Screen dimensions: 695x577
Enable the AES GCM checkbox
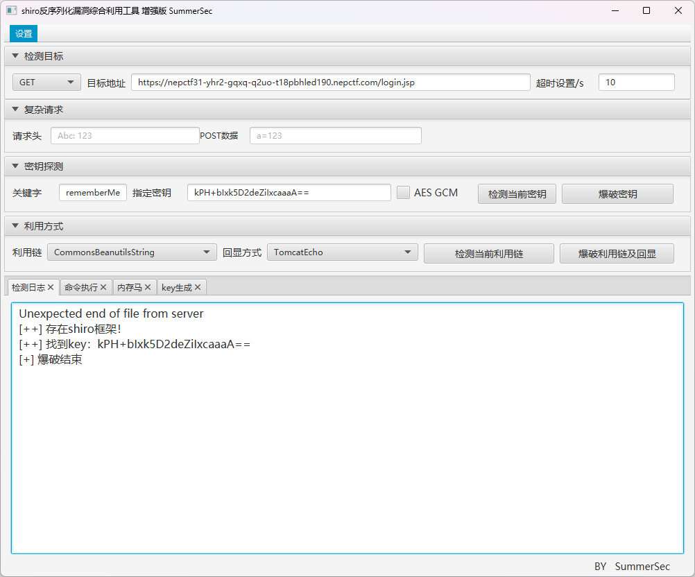[403, 193]
